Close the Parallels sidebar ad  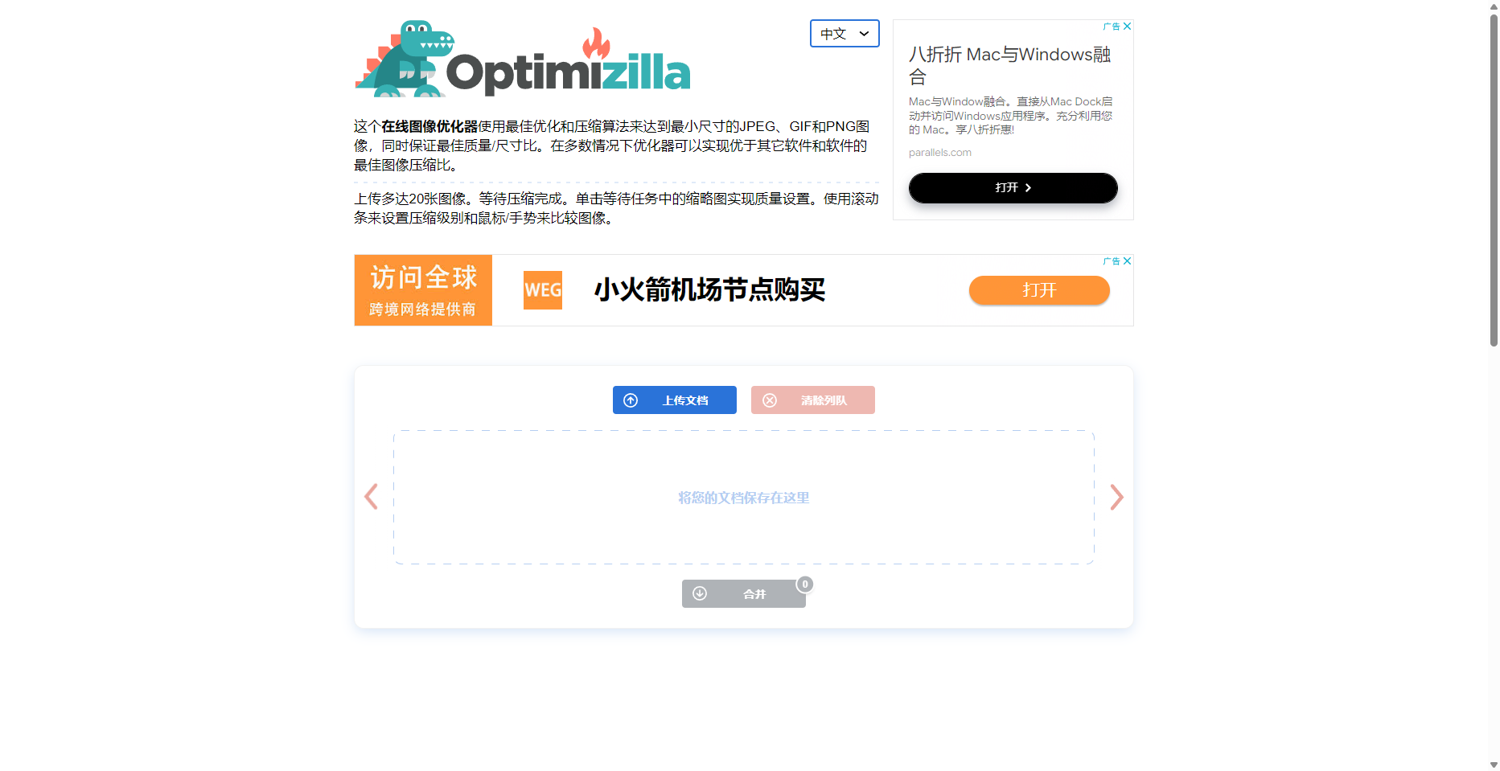click(1128, 27)
